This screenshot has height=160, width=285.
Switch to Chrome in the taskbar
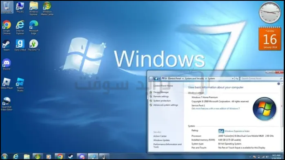pyautogui.click(x=60, y=156)
